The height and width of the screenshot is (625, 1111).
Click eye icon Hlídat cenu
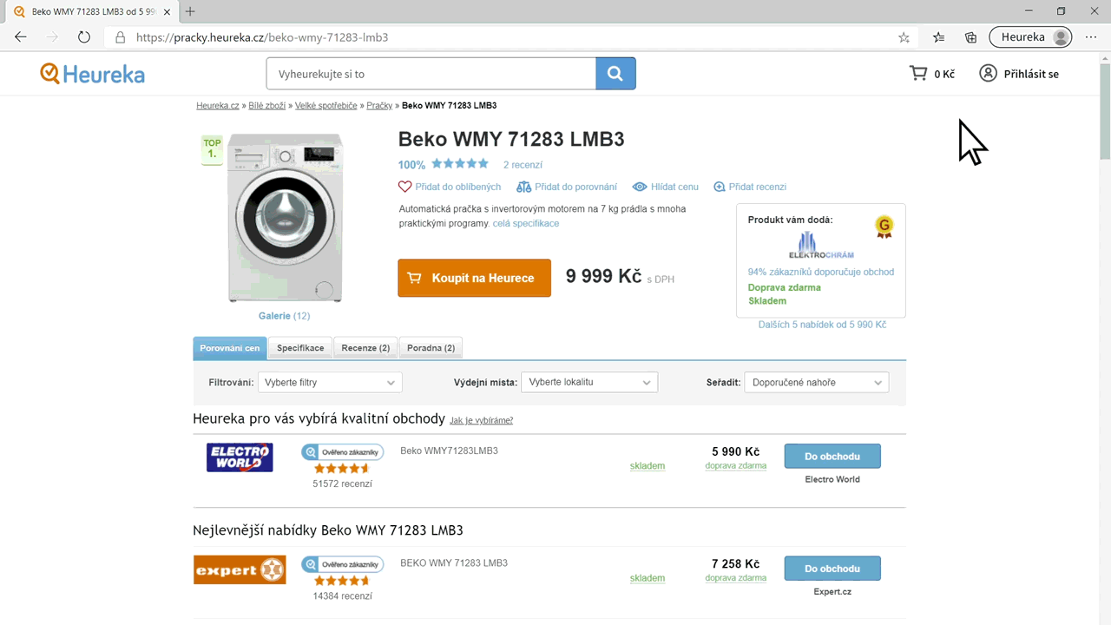pyautogui.click(x=640, y=187)
